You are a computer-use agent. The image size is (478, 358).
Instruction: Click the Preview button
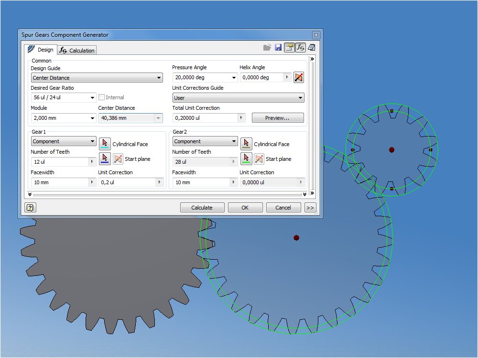click(x=278, y=117)
